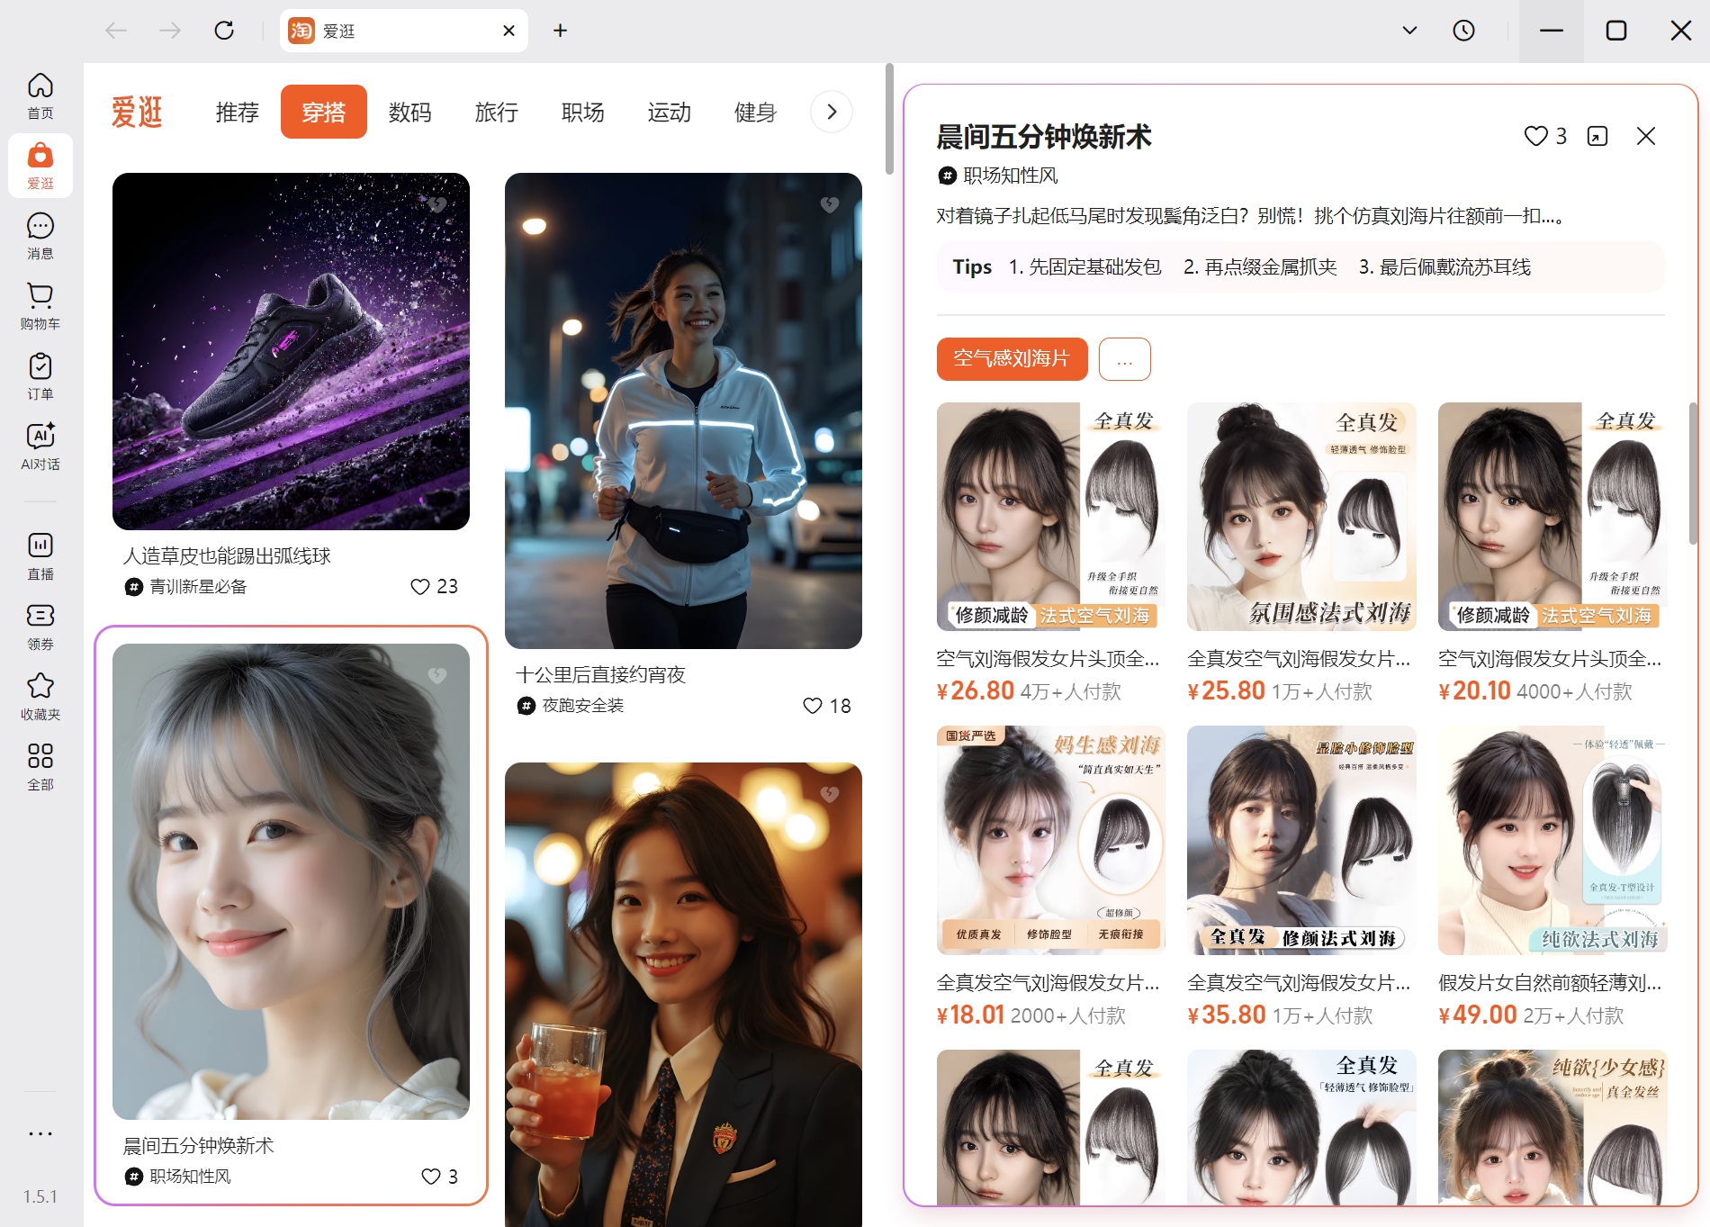Start an AI对话 conversation
The image size is (1710, 1227).
(40, 446)
